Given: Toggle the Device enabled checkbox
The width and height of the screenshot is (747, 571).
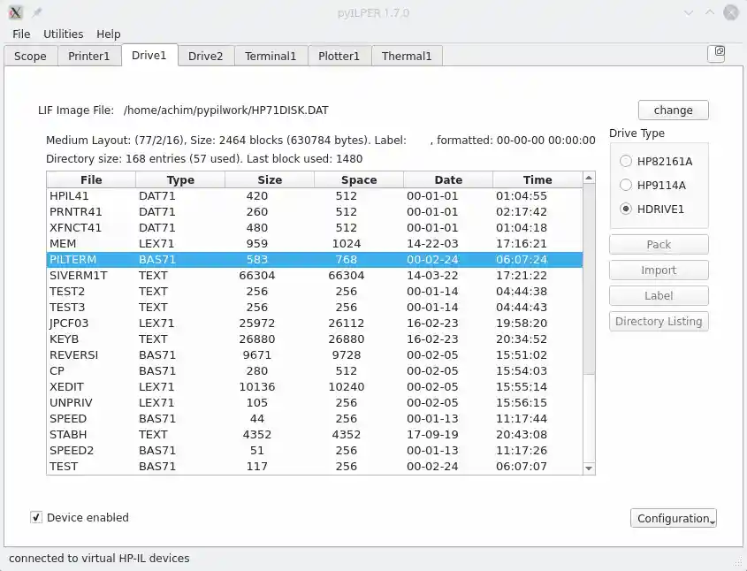Looking at the screenshot, I should point(36,518).
